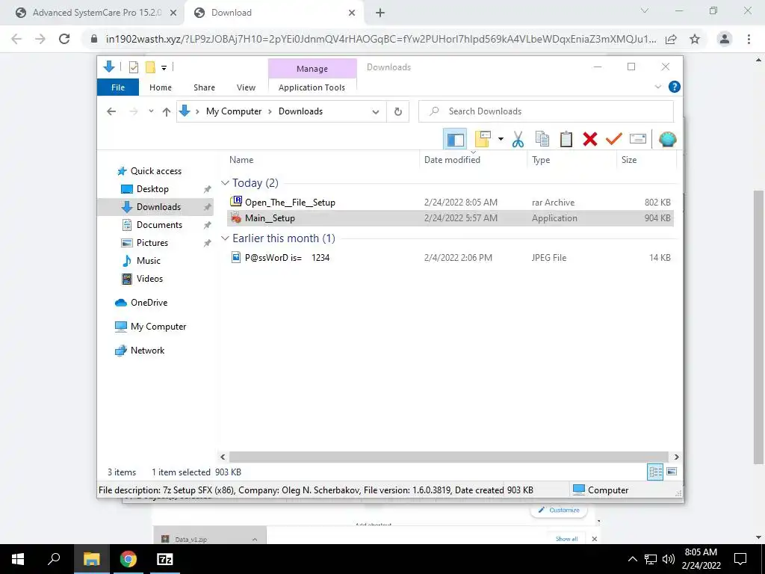
Task: Click the orange checkmark icon
Action: tap(614, 139)
